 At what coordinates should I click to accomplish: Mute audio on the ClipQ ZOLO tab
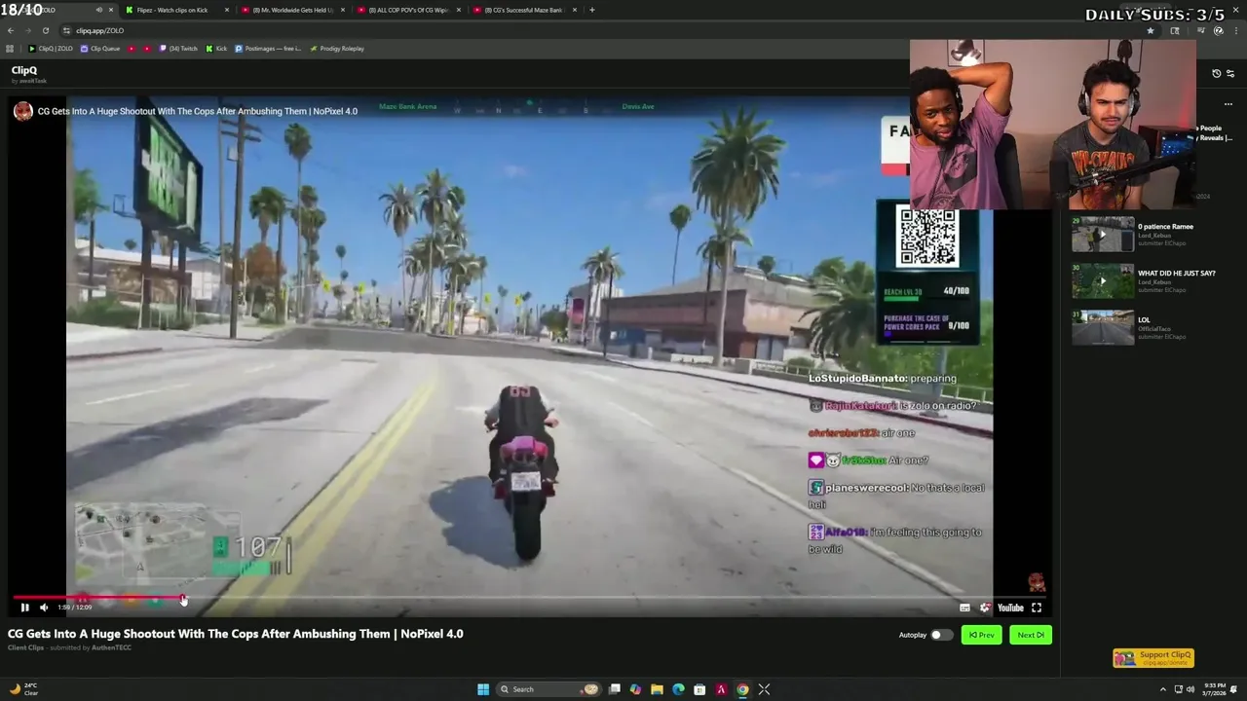[x=98, y=10]
